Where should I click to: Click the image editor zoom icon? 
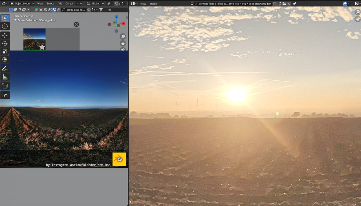[x=358, y=12]
